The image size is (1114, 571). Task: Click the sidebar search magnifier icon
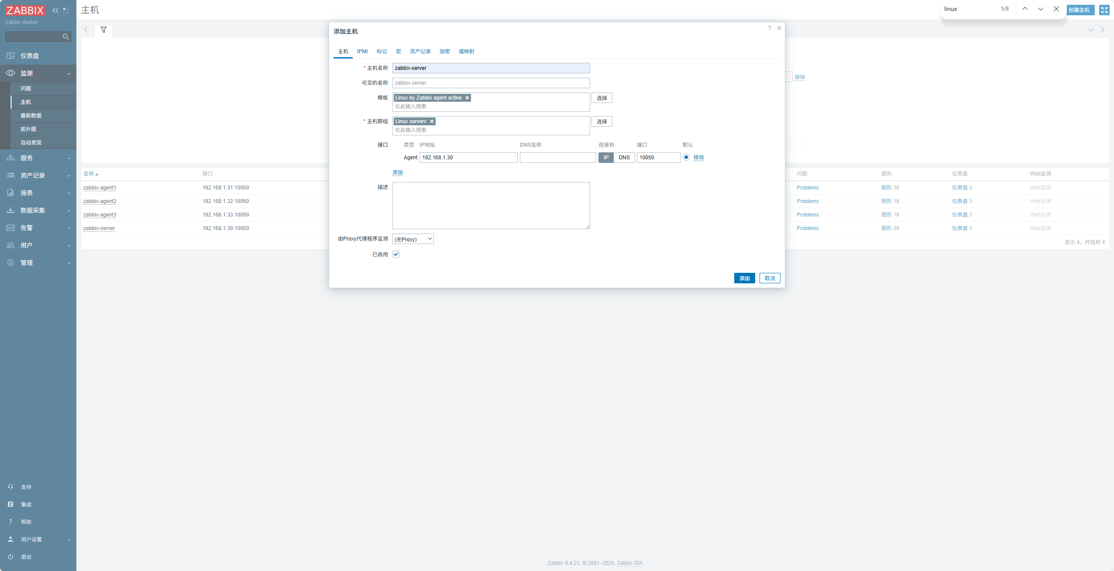coord(66,37)
